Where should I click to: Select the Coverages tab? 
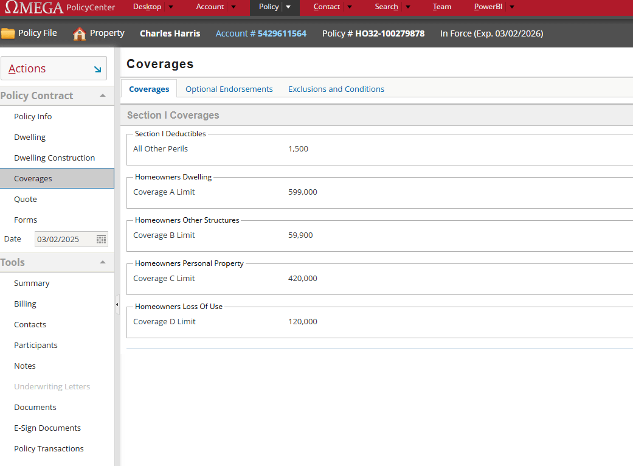tap(149, 89)
